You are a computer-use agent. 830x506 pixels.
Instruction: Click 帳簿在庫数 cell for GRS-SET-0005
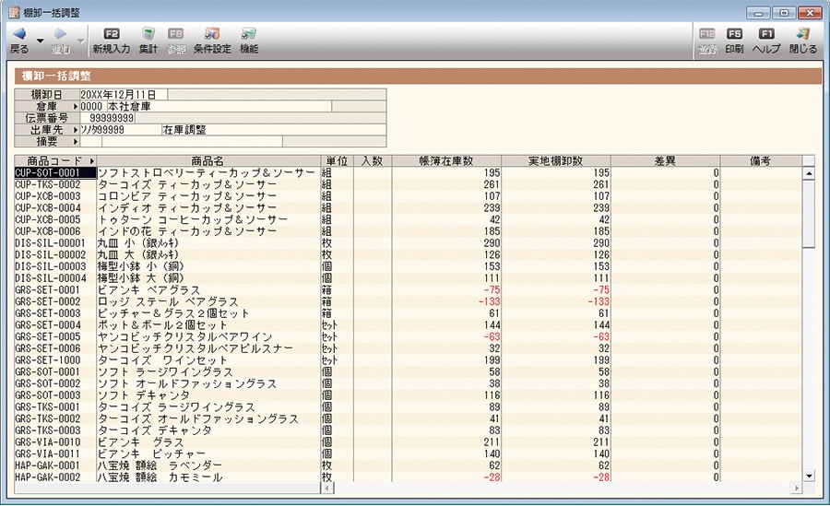tap(446, 336)
